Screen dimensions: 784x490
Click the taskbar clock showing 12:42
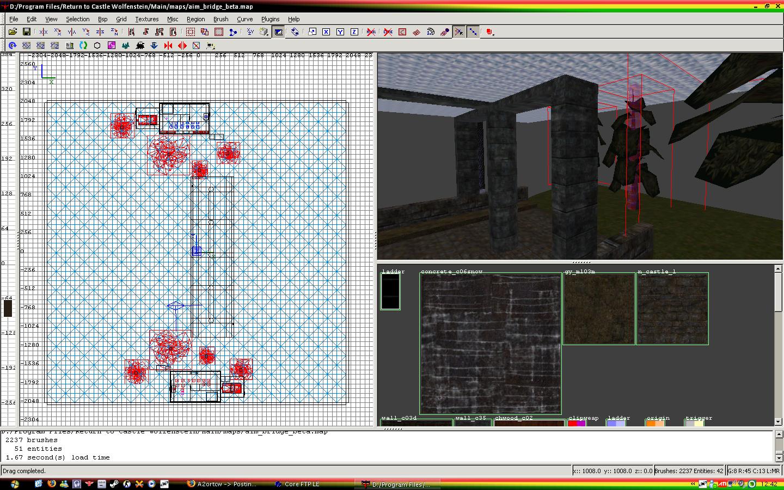(769, 484)
